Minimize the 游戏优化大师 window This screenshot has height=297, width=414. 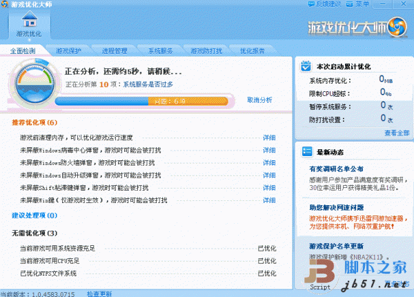pos(382,4)
